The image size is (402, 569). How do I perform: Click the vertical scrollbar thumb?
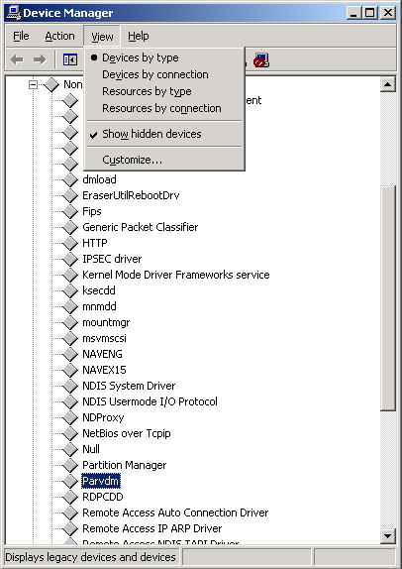[x=387, y=298]
